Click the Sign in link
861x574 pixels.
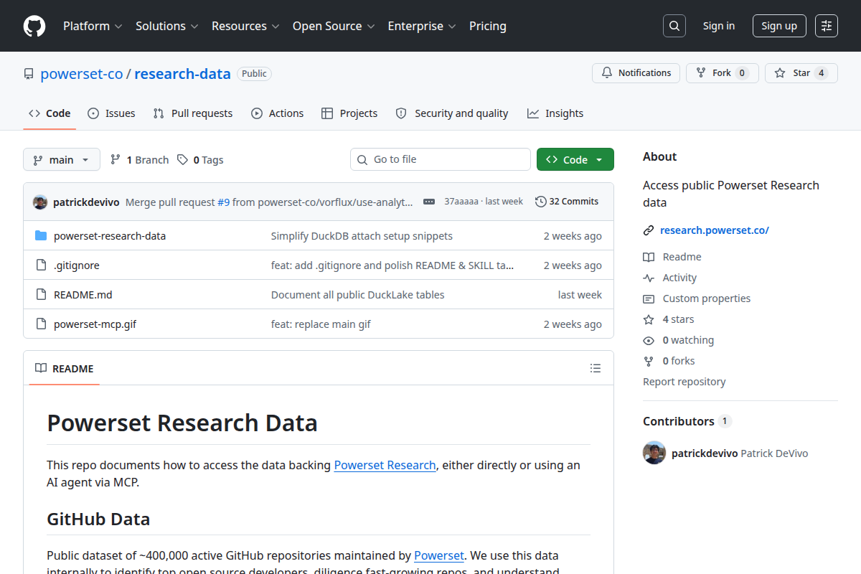tap(719, 26)
